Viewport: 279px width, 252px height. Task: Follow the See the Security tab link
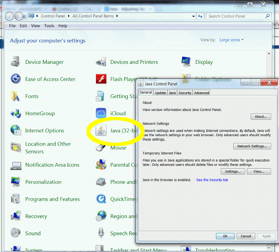pyautogui.click(x=212, y=180)
